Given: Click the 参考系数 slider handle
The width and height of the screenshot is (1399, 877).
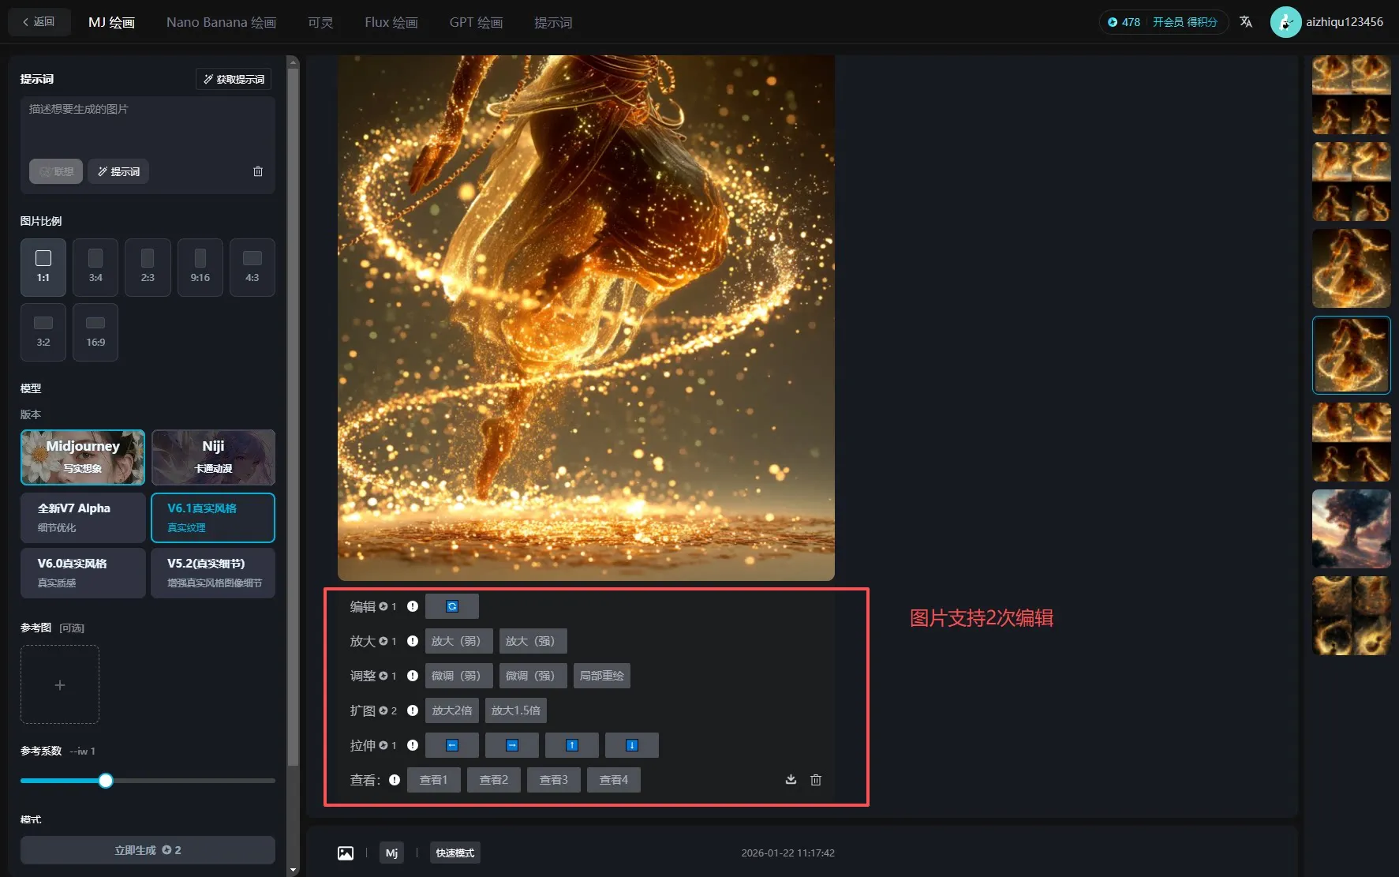Looking at the screenshot, I should click(106, 781).
